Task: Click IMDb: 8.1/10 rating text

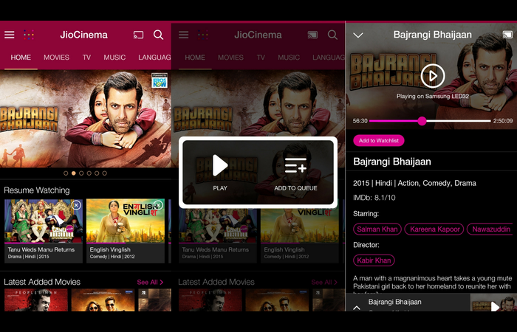Action: pos(374,198)
